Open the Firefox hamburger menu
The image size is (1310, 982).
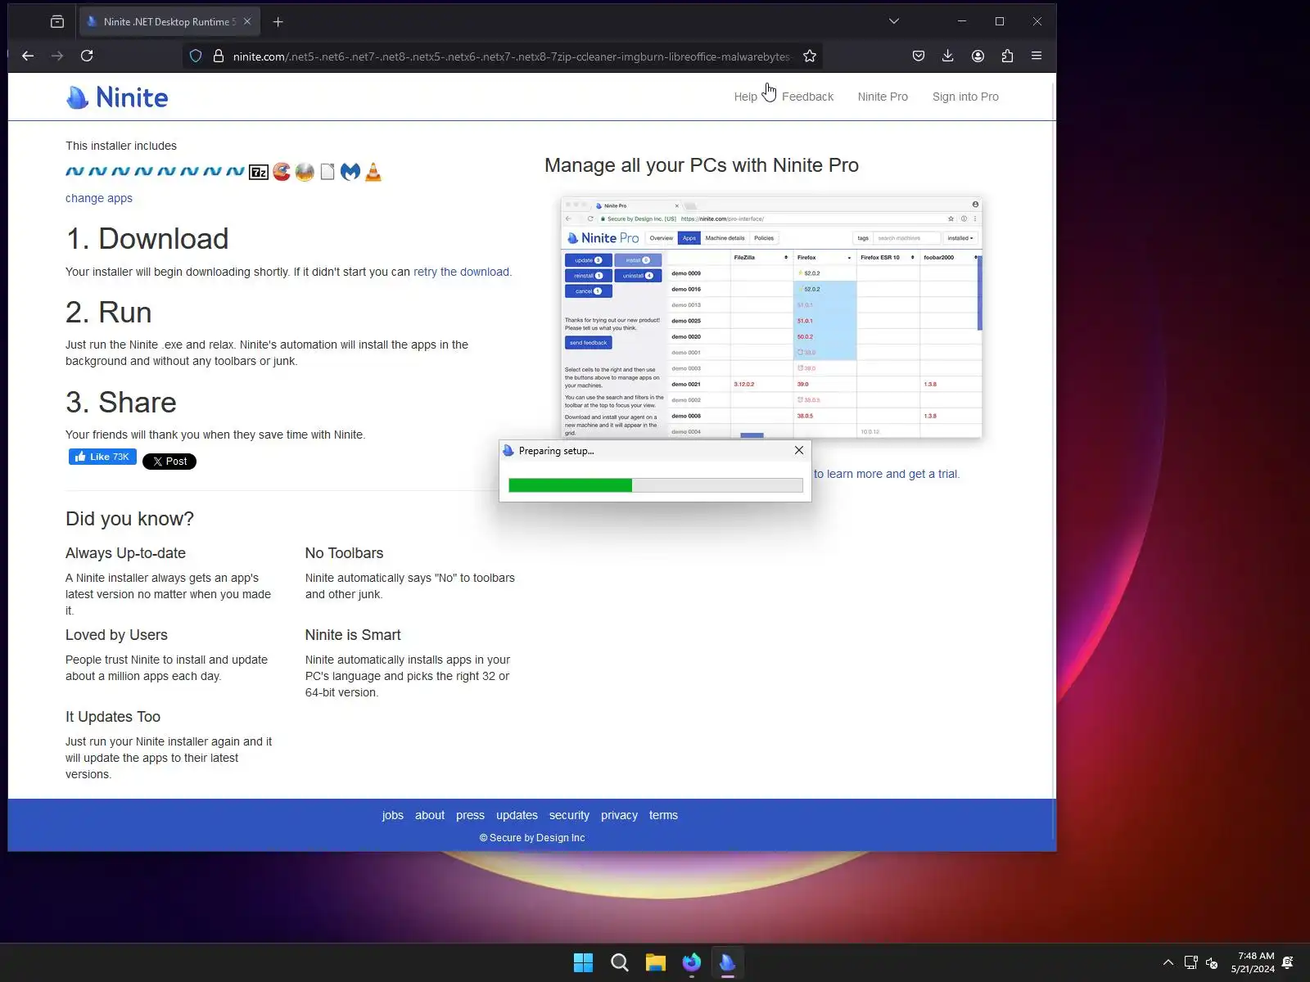tap(1037, 56)
